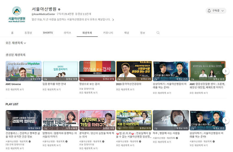Image resolution: width=233 pixels, height=152 pixels.
Task: Open 경동맥 협착증 playlist thumbnail
Action: click(24, 120)
